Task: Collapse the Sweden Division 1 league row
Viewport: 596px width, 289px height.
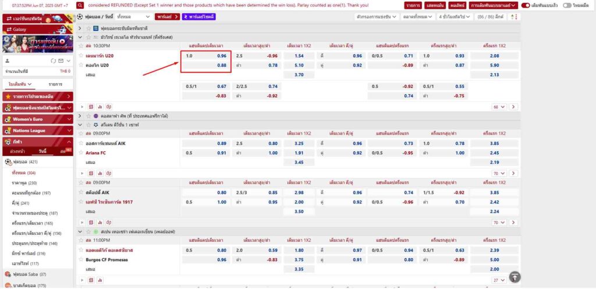Action: tap(80, 125)
